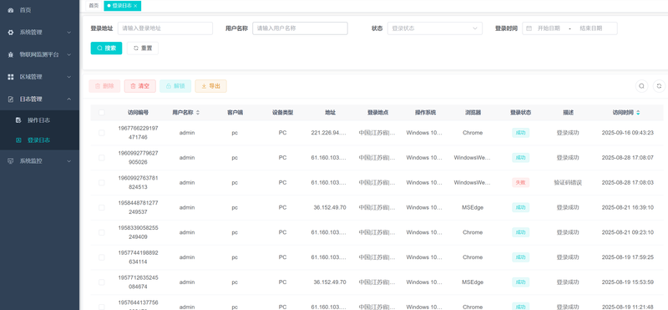Click the 开始日期 start date field

pos(549,28)
